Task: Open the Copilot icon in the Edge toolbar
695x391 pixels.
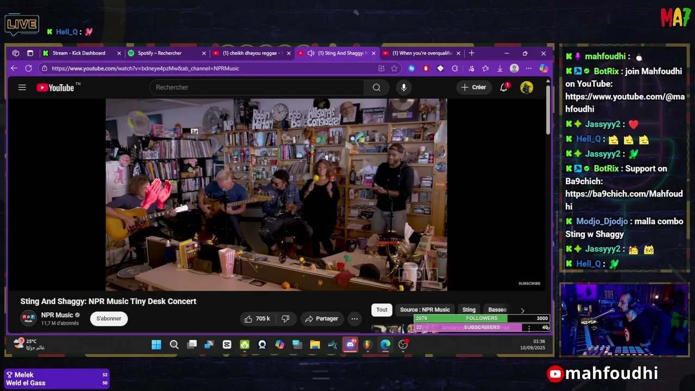Action: click(544, 68)
